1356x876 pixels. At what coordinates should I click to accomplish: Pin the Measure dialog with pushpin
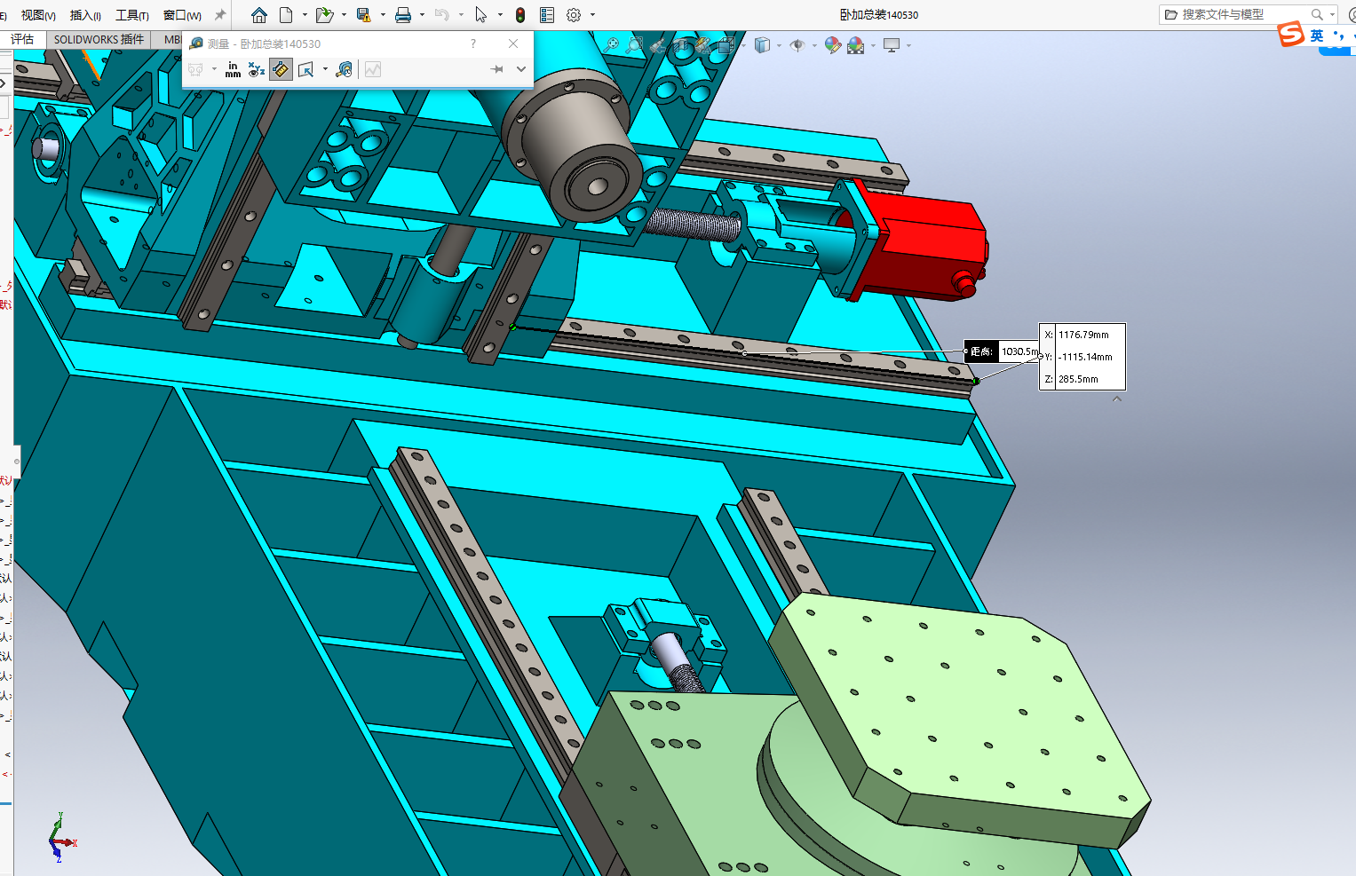coord(497,69)
